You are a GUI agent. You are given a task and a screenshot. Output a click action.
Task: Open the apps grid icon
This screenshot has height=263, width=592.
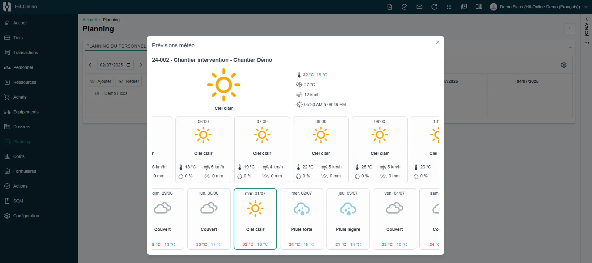449,7
